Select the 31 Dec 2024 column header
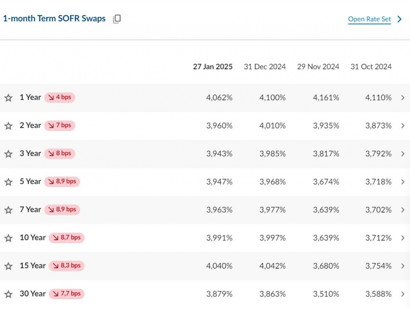The image size is (410, 309). coord(265,67)
